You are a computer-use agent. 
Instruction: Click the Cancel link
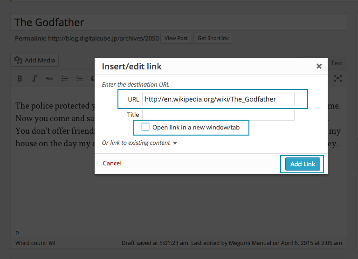pyautogui.click(x=112, y=163)
